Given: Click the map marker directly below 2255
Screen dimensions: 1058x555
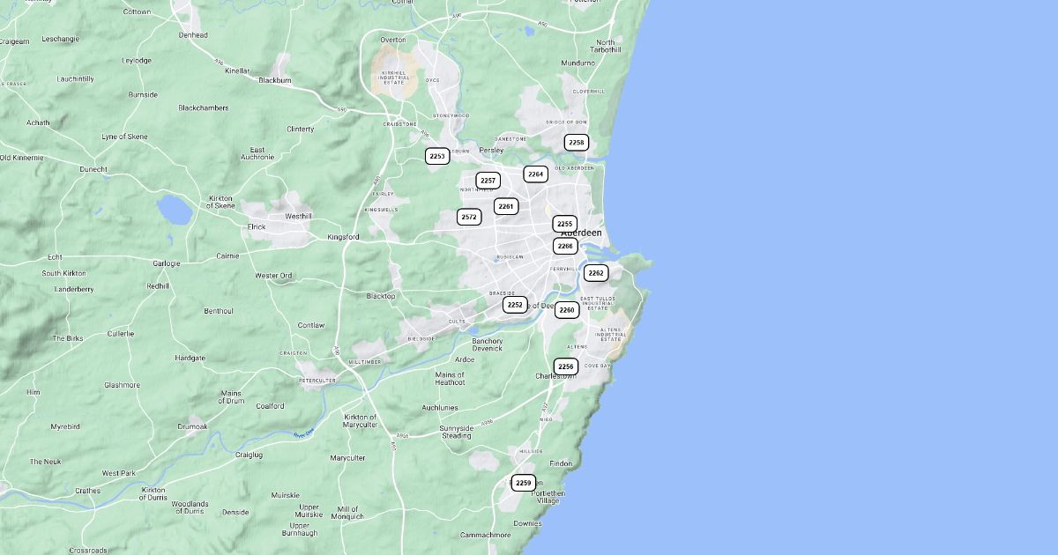Looking at the screenshot, I should (565, 247).
